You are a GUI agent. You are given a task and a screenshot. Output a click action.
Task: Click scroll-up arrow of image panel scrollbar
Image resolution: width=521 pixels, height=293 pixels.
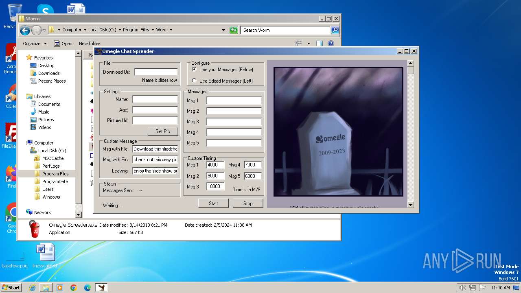coord(410,63)
